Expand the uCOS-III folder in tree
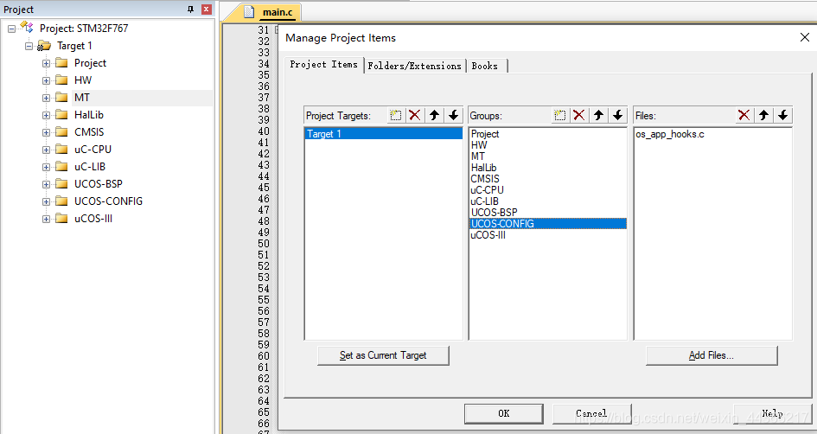Screen dimensions: 817x434 pos(47,220)
